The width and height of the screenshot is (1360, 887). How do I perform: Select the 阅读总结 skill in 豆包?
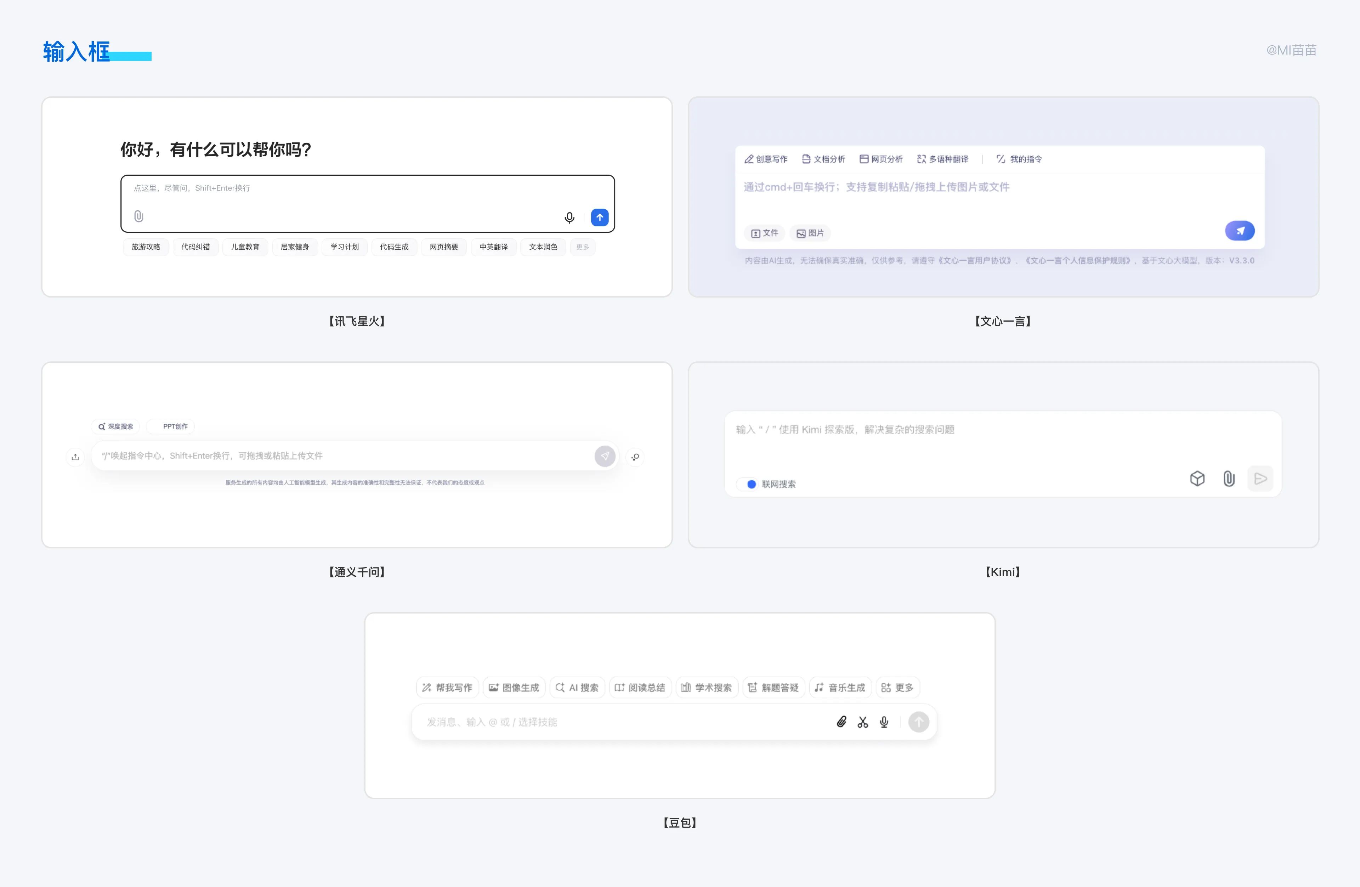click(640, 688)
